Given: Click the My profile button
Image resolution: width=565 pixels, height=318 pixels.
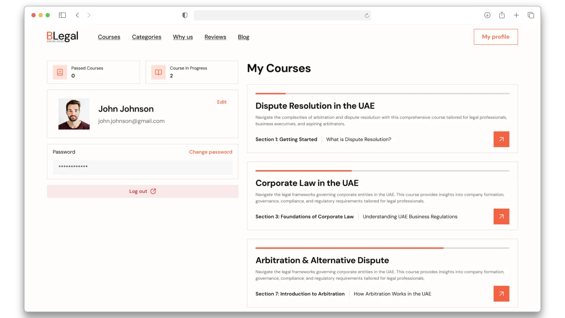Looking at the screenshot, I should coord(496,37).
